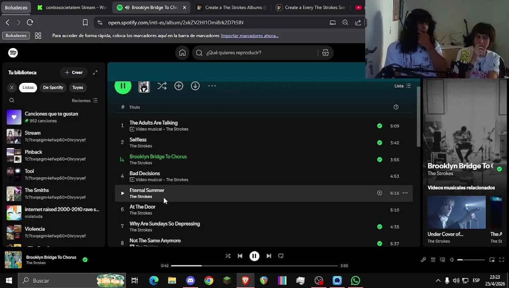
Task: Open the Pinback playlist
Action: pyautogui.click(x=54, y=155)
